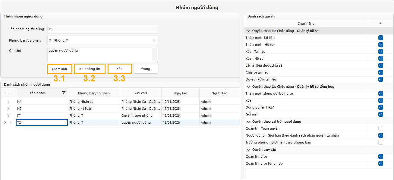
Task: Click the filter icon in Tên nhóm header
Action: tap(64, 93)
